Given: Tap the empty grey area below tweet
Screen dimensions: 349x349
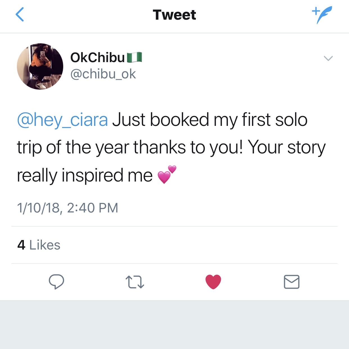Looking at the screenshot, I should 175,325.
